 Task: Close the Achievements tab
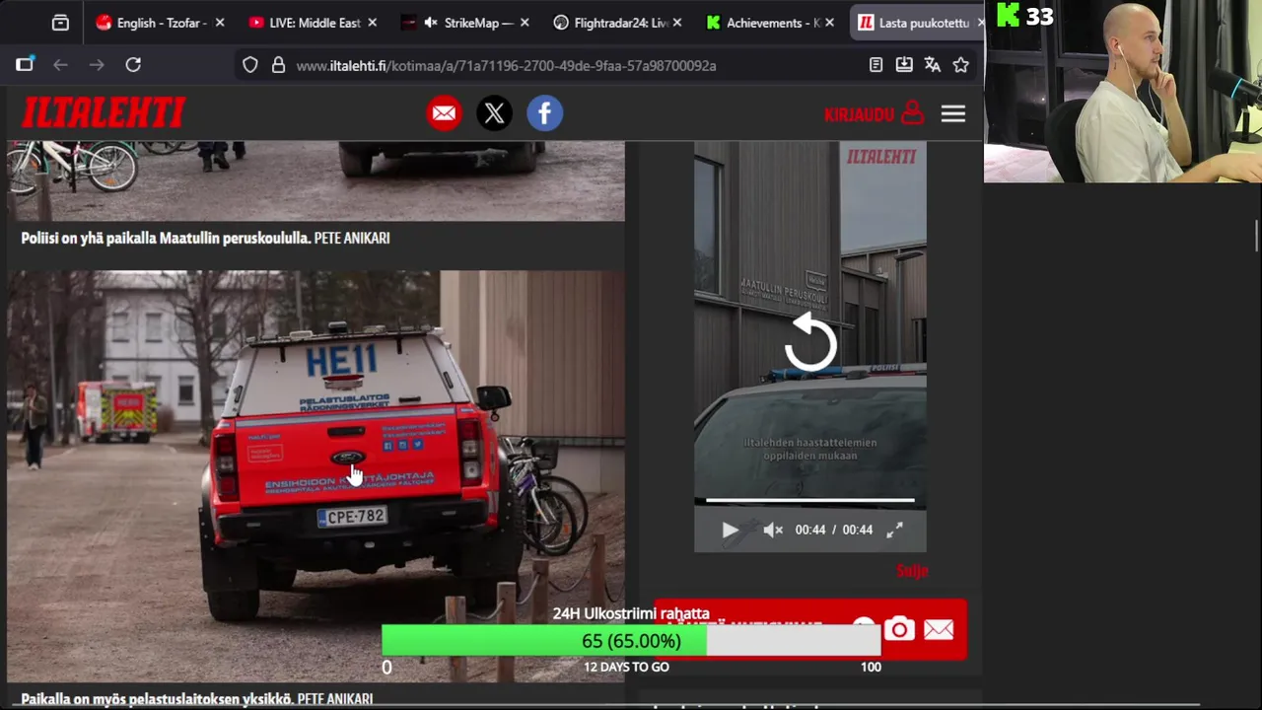point(829,23)
